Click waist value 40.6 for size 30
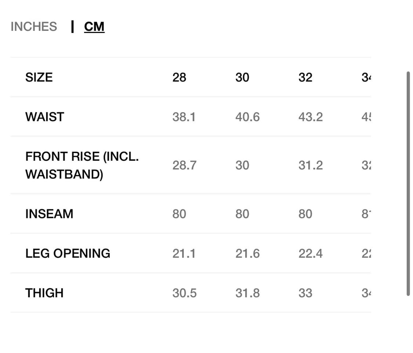The image size is (413, 353). click(247, 117)
